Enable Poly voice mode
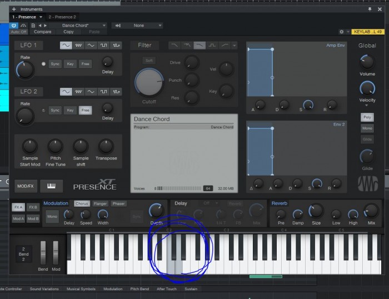Image resolution: width=389 pixels, height=299 pixels. click(x=367, y=117)
